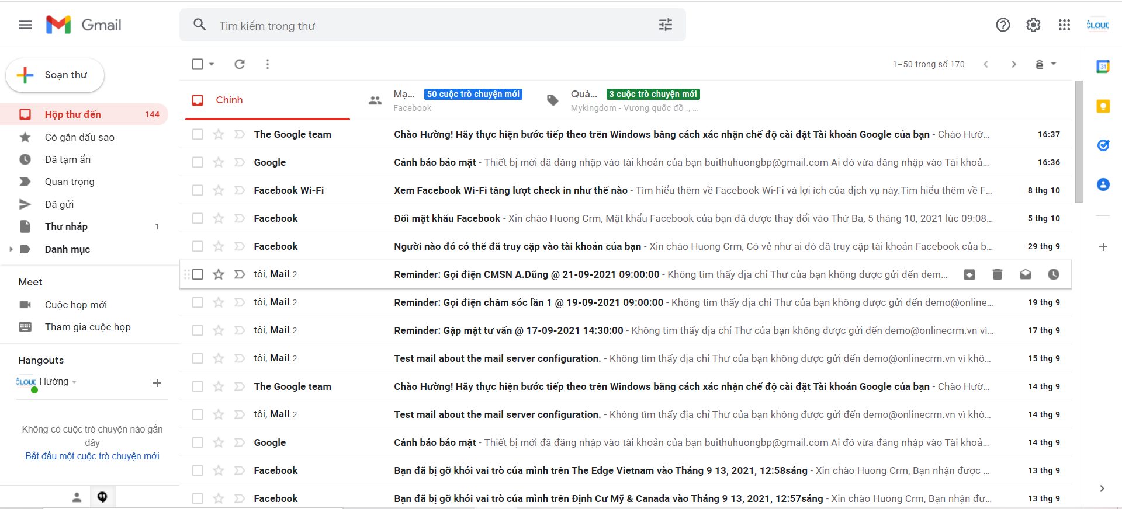Viewport: 1122px width, 509px height.
Task: Star The Google team email from 16:37
Action: click(x=219, y=134)
